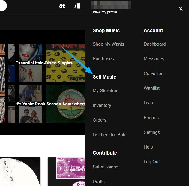Image resolution: width=189 pixels, height=186 pixels.
Task: Select Inventory in Sell Music
Action: [102, 105]
